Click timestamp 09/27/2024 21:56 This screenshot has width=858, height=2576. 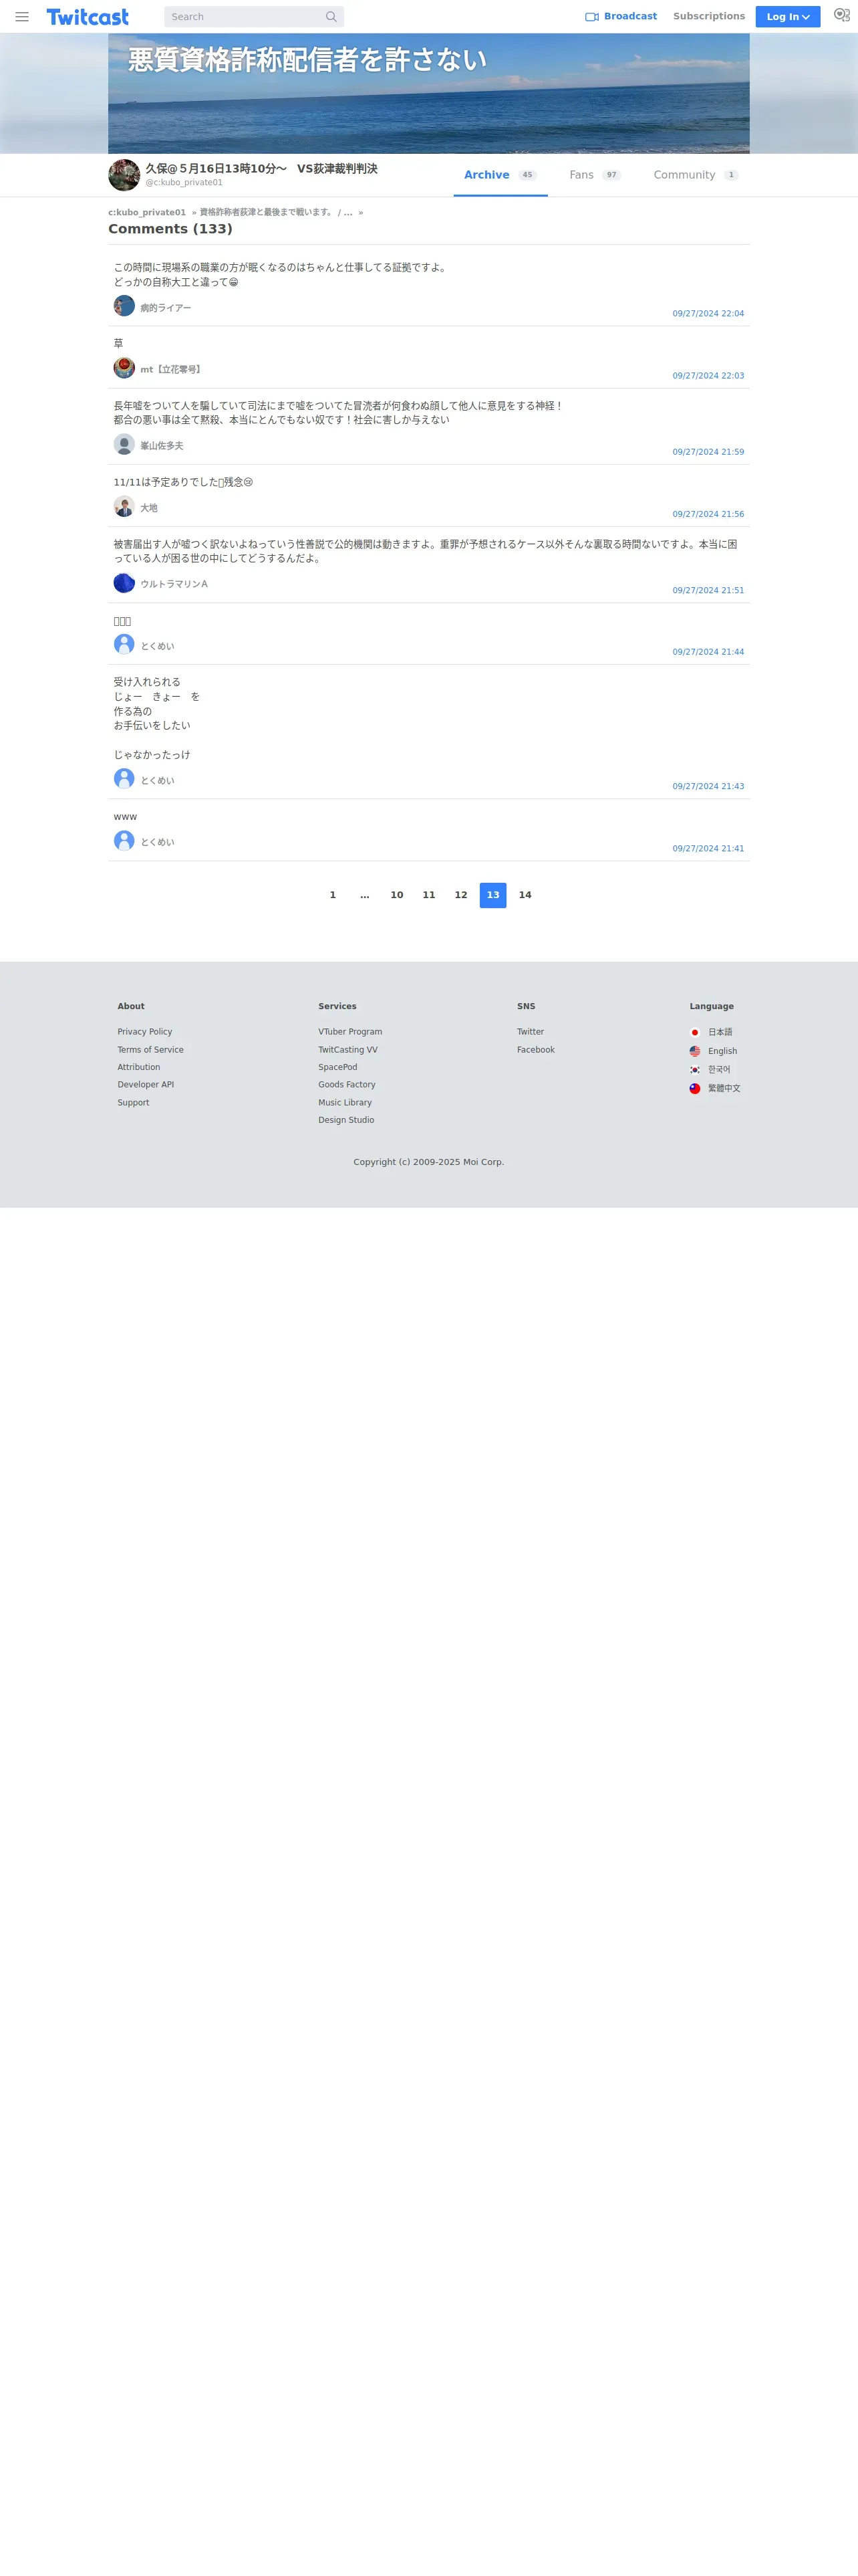point(708,514)
